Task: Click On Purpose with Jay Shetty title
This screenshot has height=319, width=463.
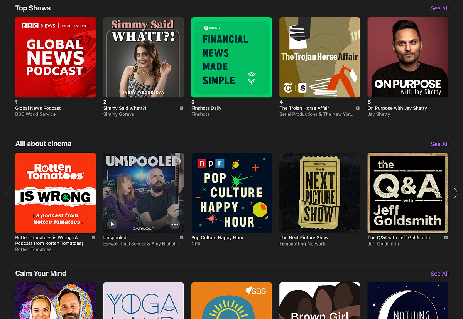Action: pyautogui.click(x=397, y=108)
